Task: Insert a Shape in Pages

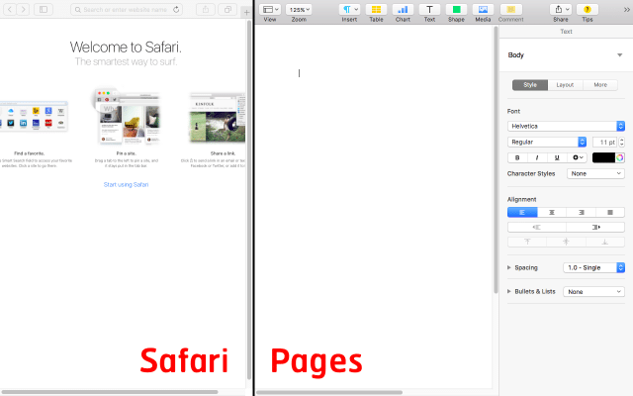Action: (x=456, y=9)
